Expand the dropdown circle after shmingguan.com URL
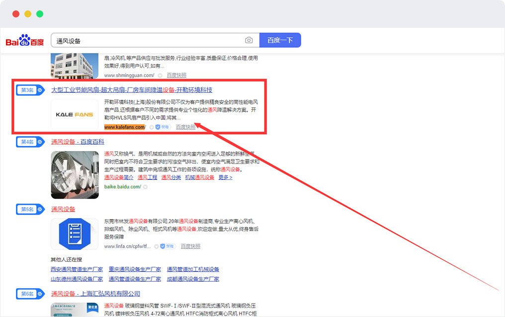This screenshot has width=505, height=317. click(x=160, y=76)
